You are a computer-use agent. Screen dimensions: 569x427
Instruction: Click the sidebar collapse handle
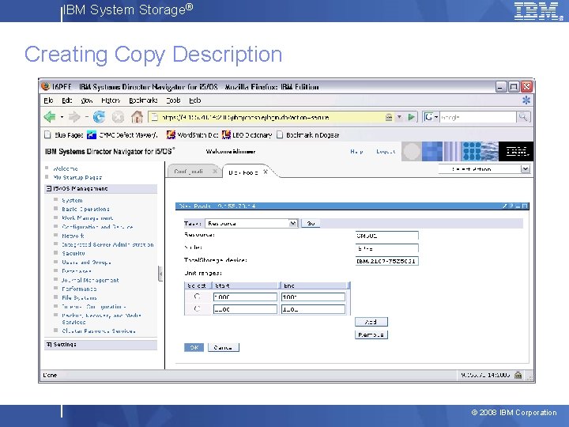tap(160, 274)
